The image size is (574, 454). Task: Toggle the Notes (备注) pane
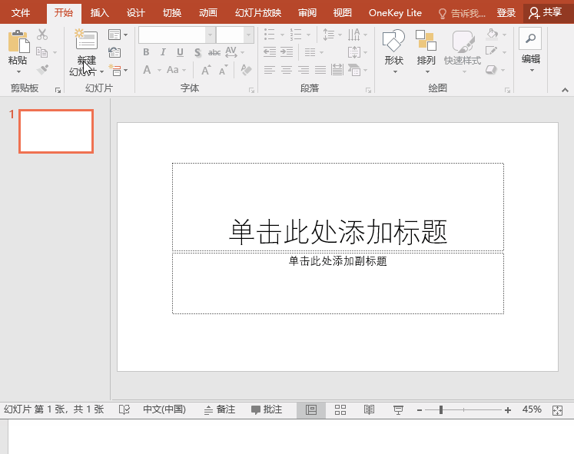(x=220, y=410)
